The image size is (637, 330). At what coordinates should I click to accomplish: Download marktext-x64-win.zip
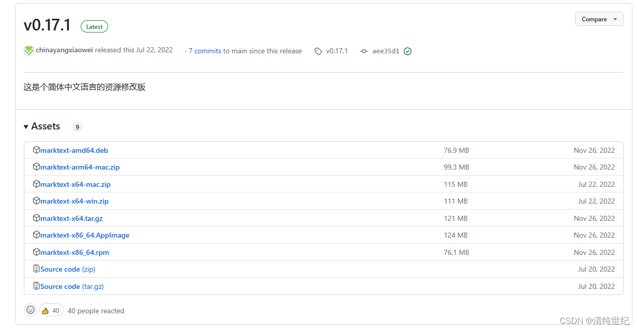click(75, 201)
